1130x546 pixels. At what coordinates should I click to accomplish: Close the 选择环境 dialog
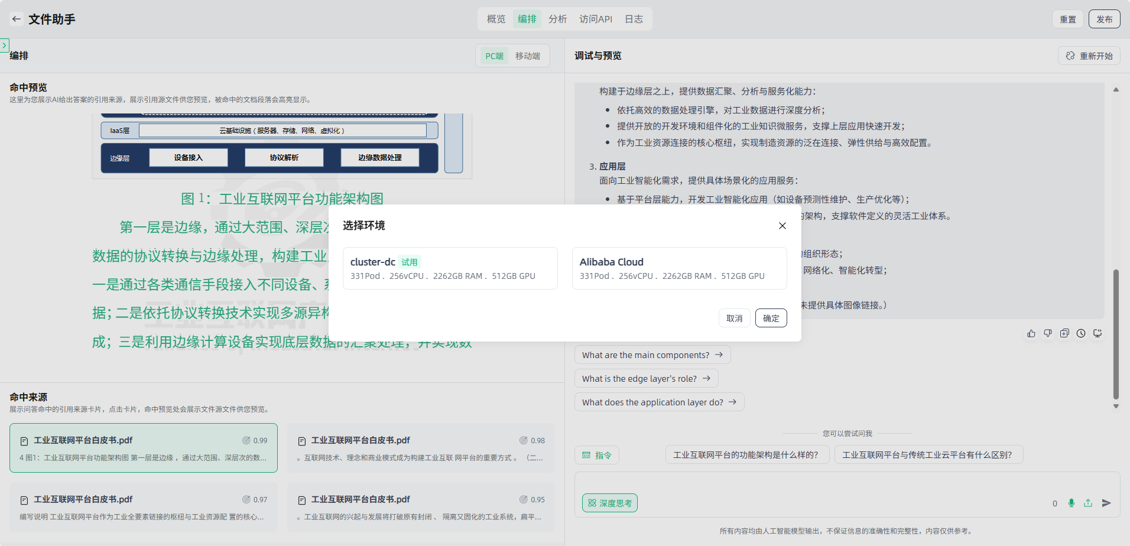(x=782, y=226)
